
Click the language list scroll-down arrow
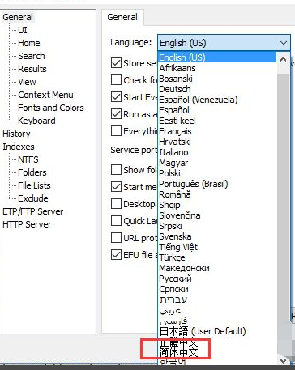[x=283, y=360]
